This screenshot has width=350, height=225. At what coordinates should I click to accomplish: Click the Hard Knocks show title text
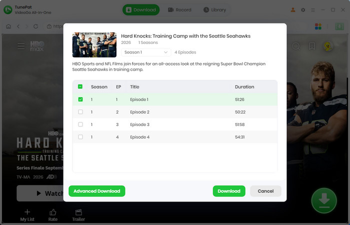(185, 36)
